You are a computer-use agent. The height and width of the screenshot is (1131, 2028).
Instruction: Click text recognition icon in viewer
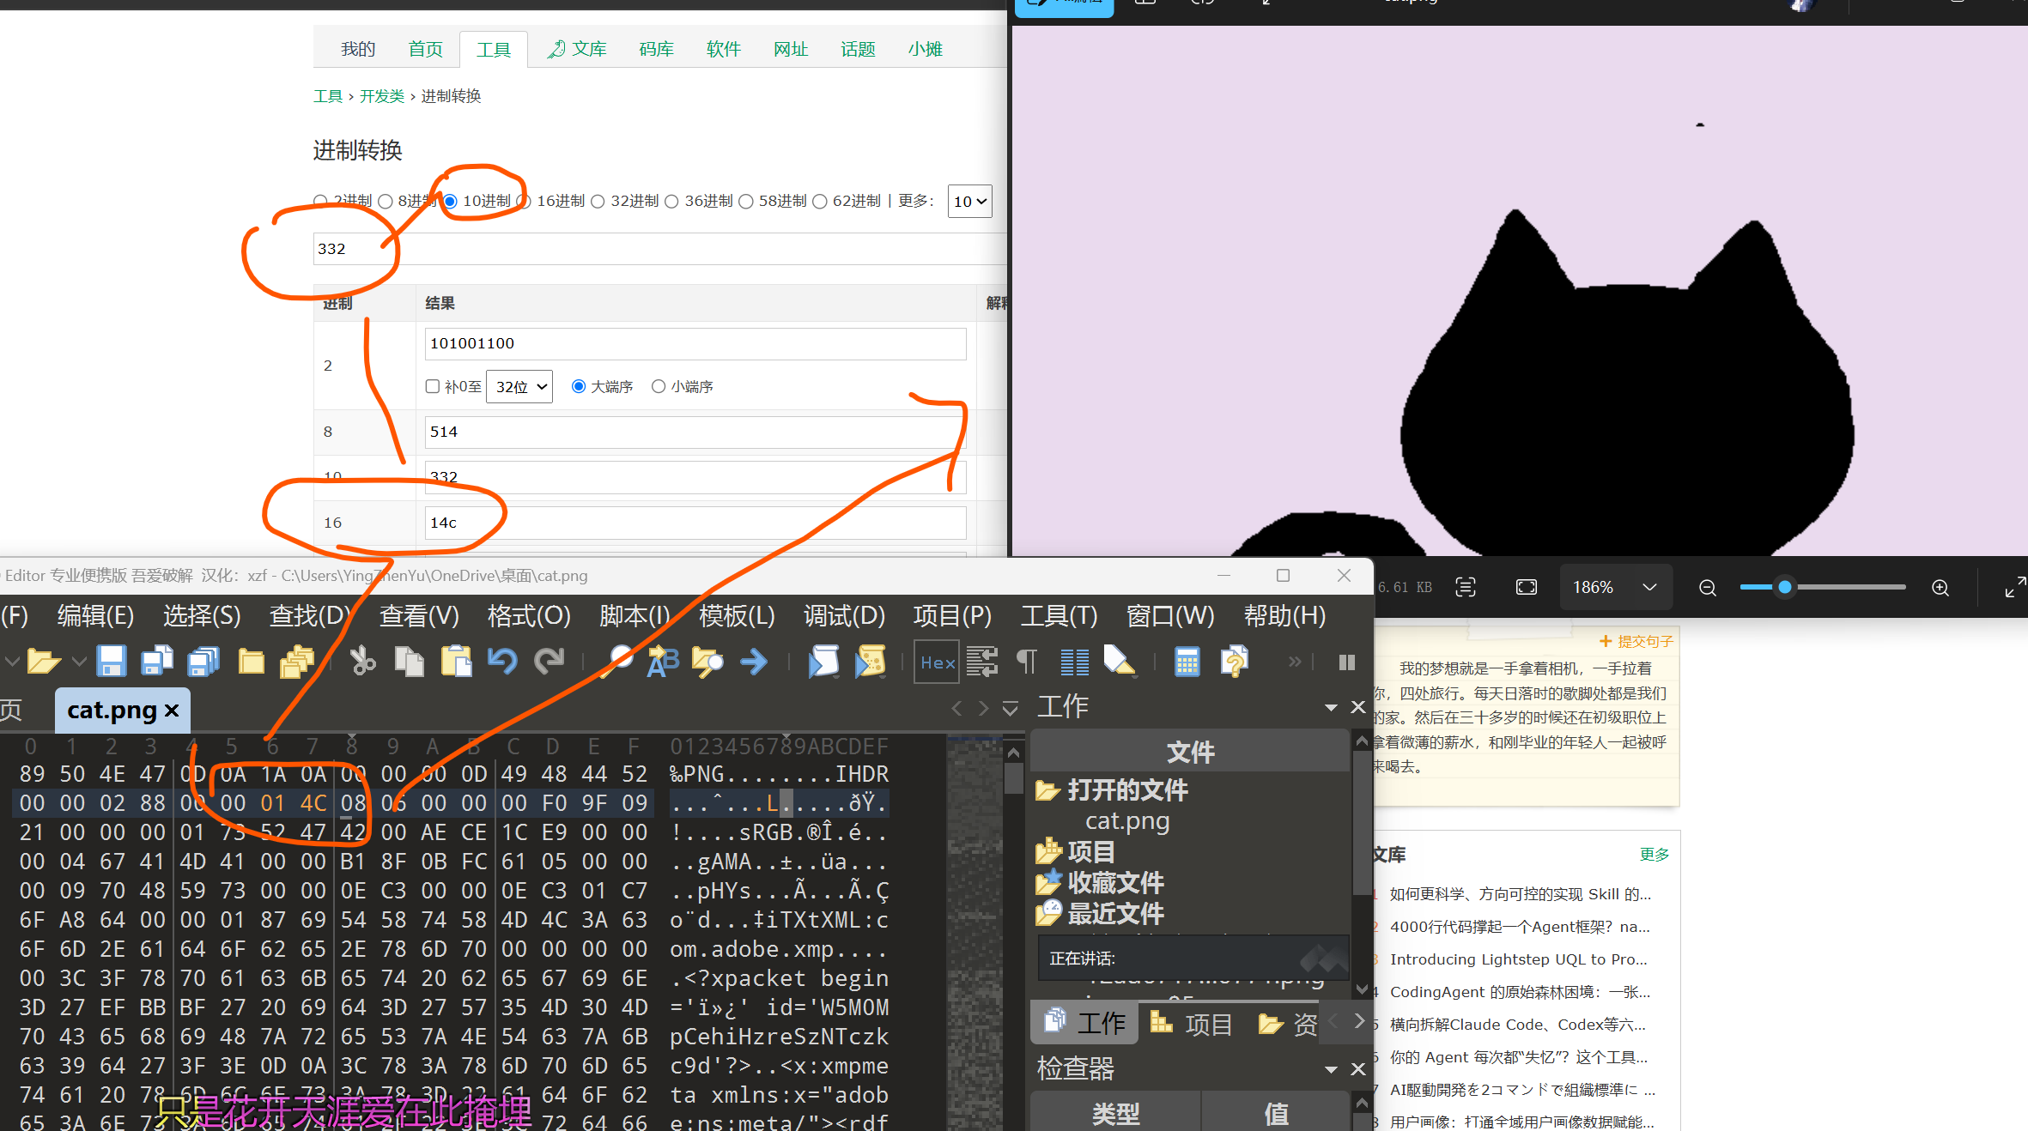pos(1466,588)
